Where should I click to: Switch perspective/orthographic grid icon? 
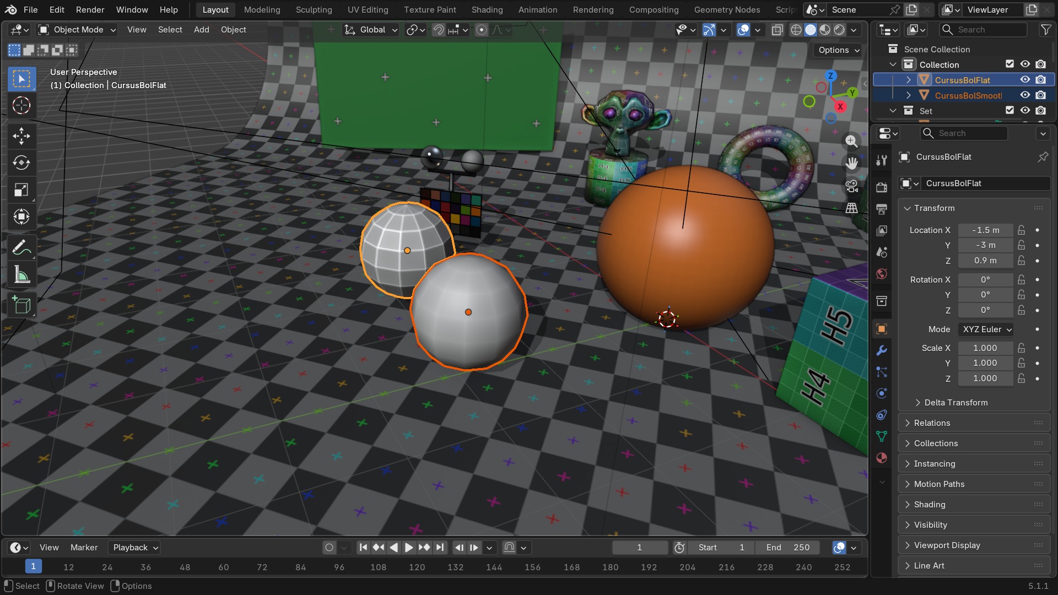click(x=851, y=208)
